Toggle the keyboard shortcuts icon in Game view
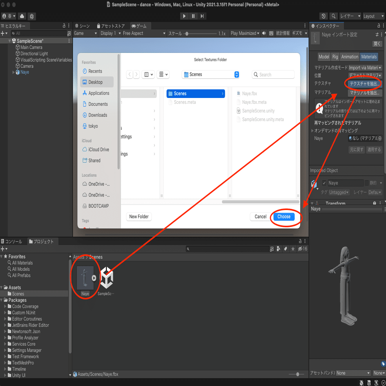This screenshot has width=386, height=386. (x=271, y=33)
